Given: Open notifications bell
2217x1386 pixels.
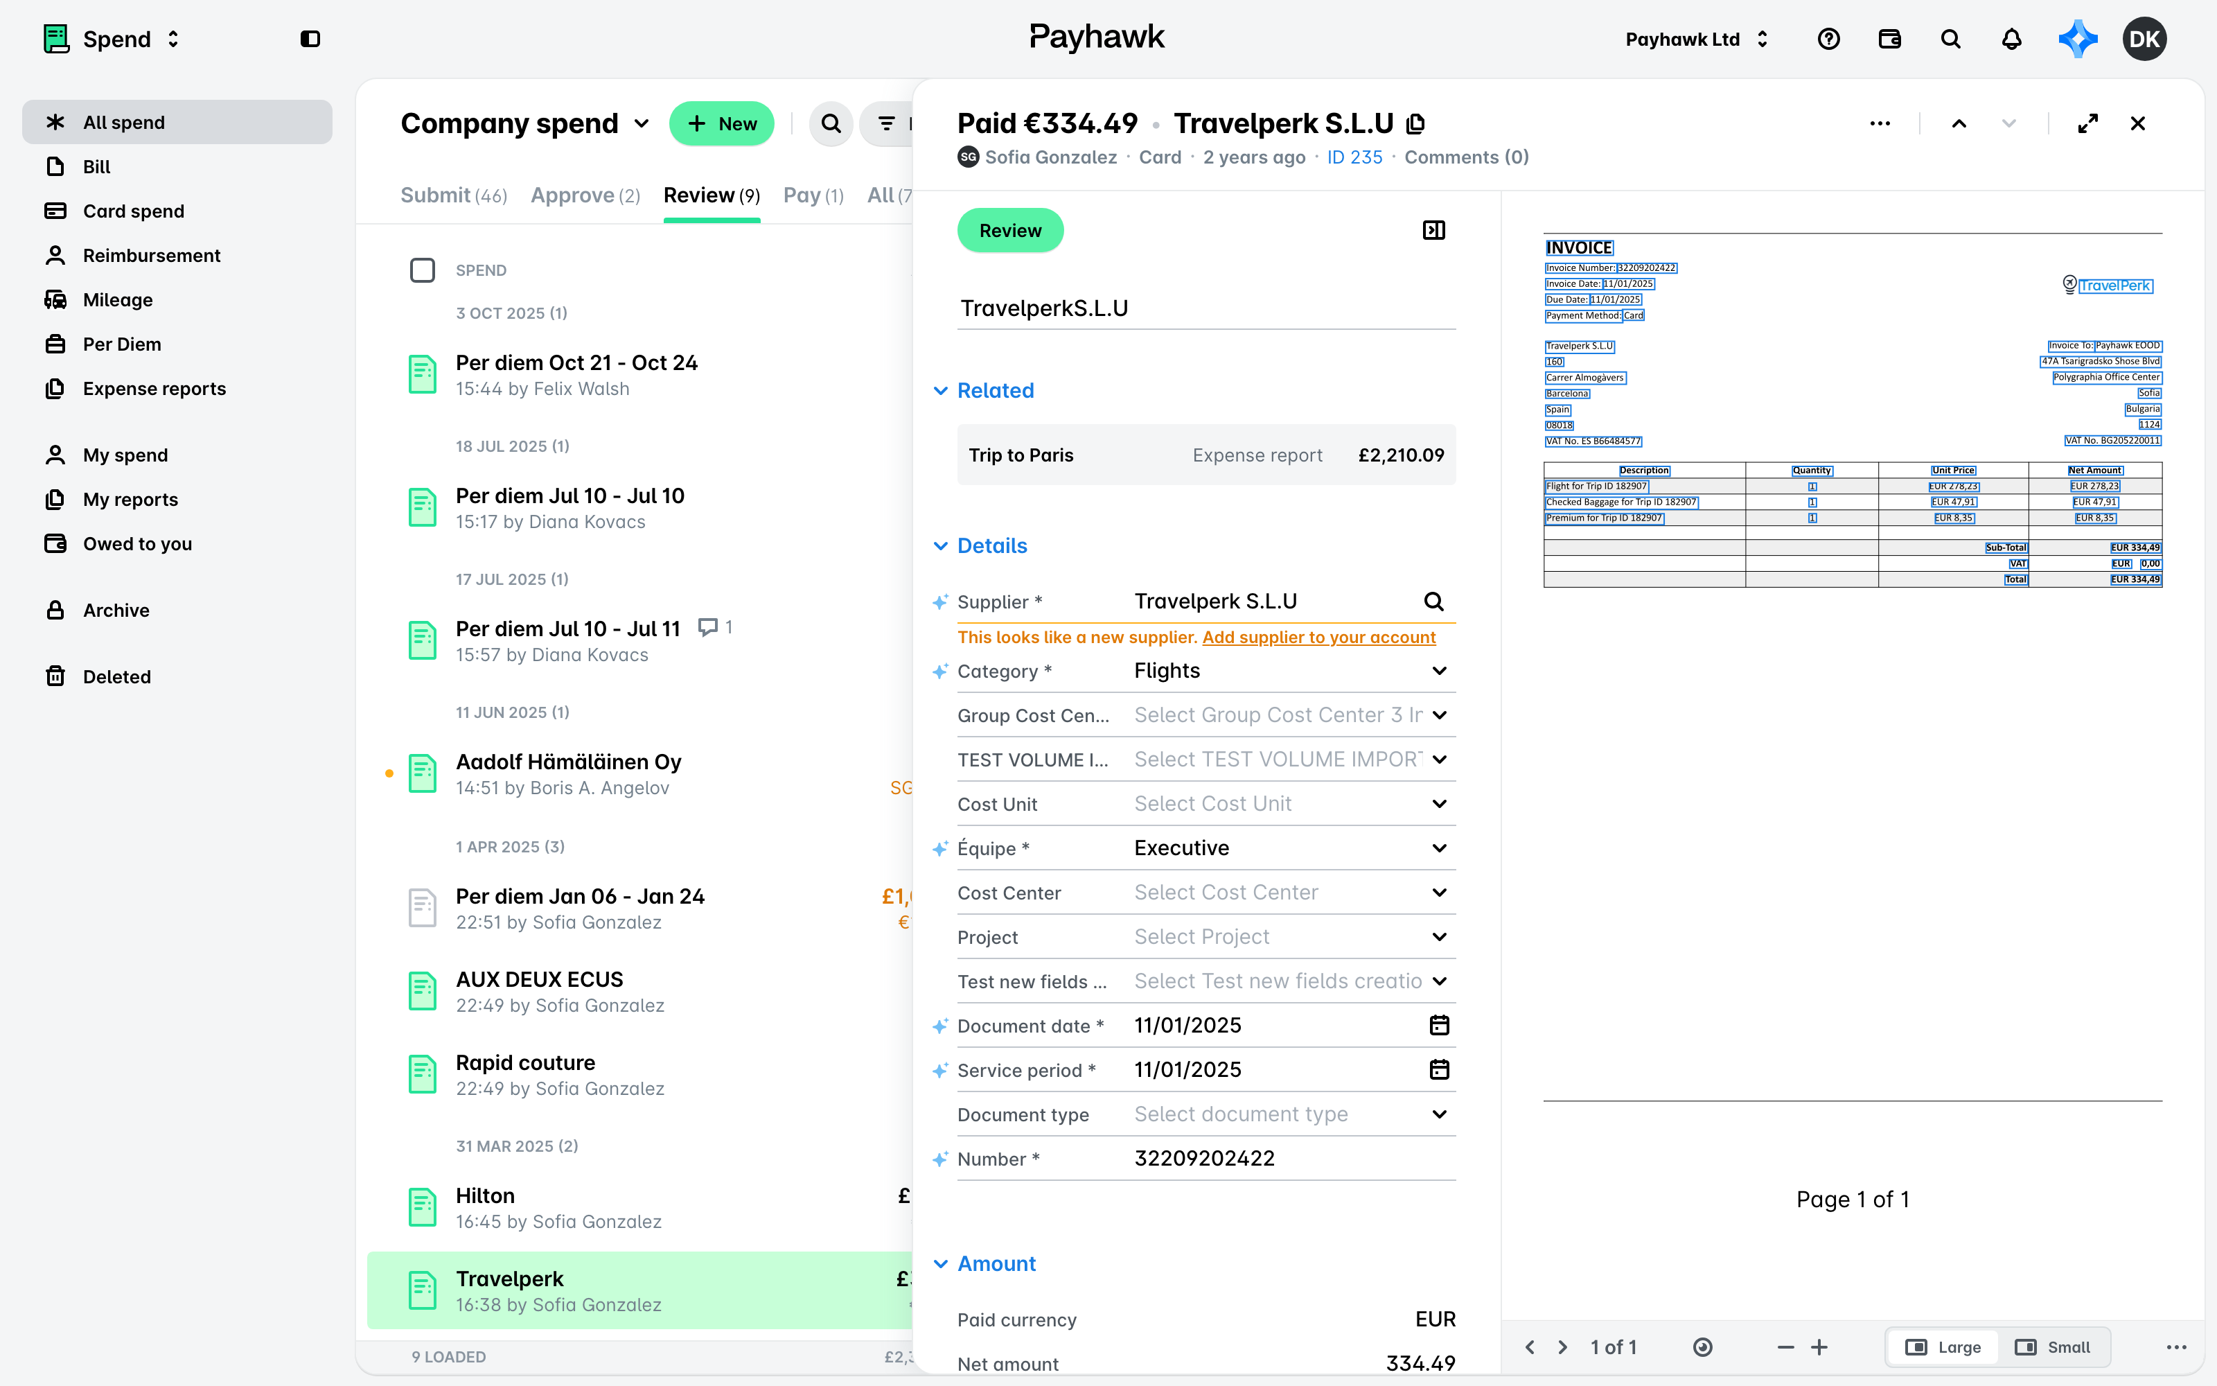Looking at the screenshot, I should pos(2012,39).
